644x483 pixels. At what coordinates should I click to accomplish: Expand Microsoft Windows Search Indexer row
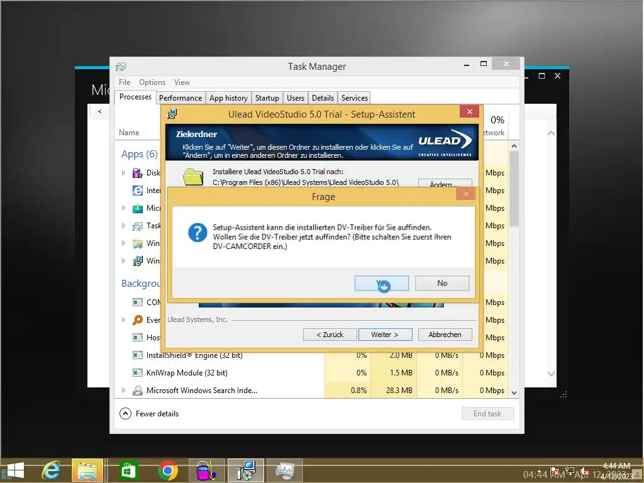pos(123,390)
